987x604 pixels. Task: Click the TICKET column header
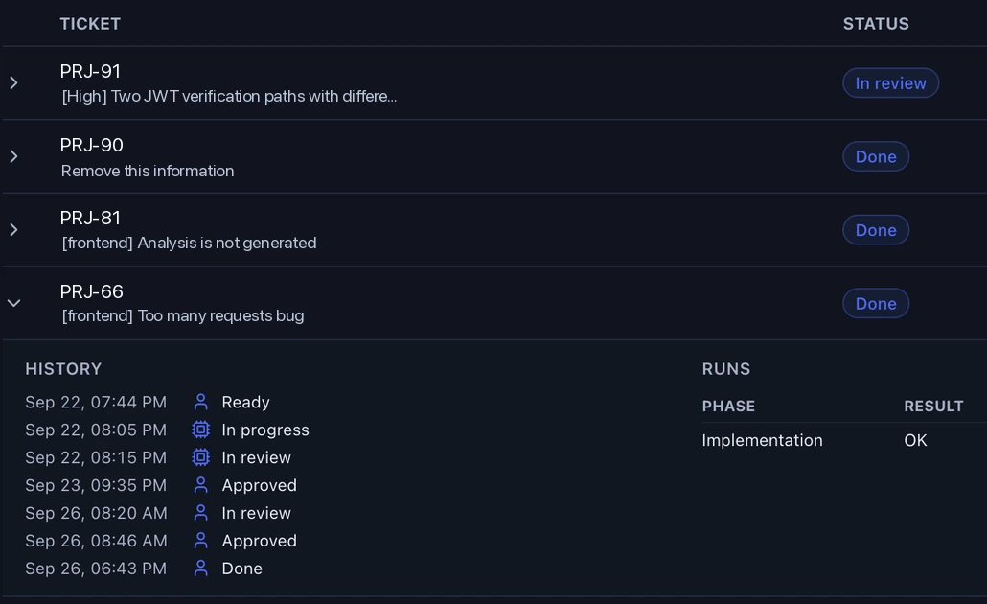[90, 24]
